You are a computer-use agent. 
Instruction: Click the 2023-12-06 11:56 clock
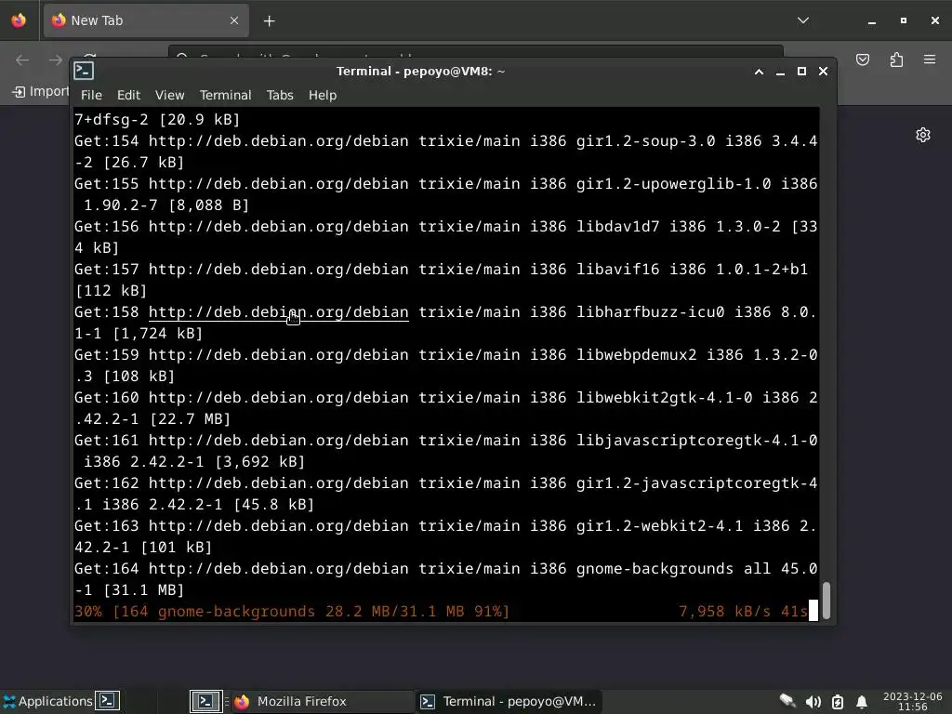pyautogui.click(x=913, y=701)
